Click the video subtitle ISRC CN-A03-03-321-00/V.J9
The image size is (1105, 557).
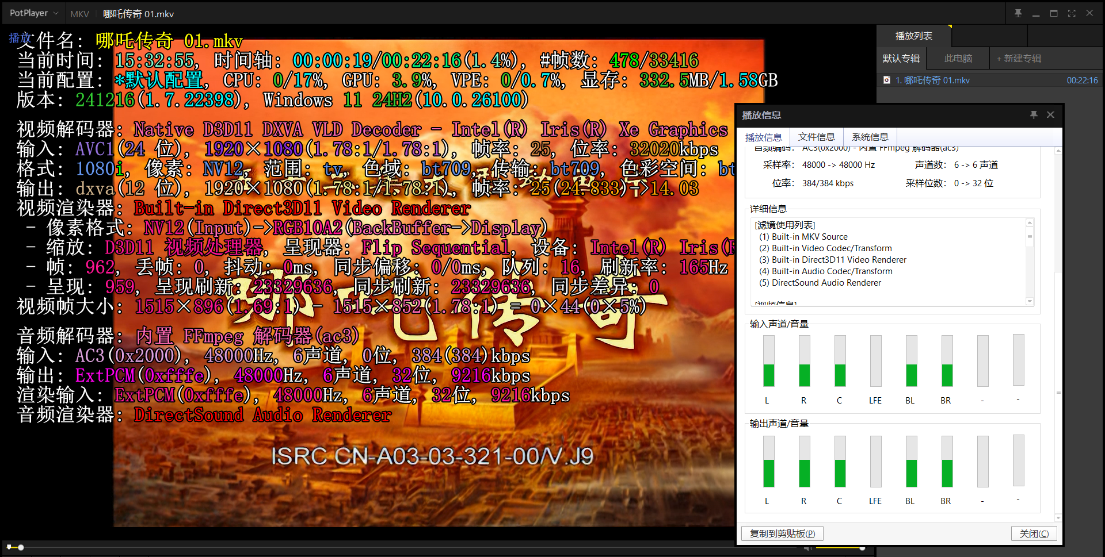point(432,456)
